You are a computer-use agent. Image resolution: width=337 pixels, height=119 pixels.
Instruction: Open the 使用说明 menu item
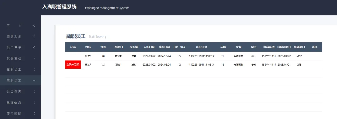(14, 114)
